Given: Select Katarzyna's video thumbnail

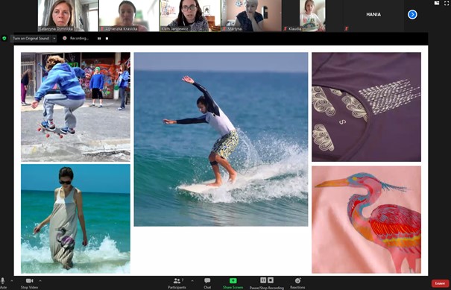Looking at the screenshot, I should [60, 16].
